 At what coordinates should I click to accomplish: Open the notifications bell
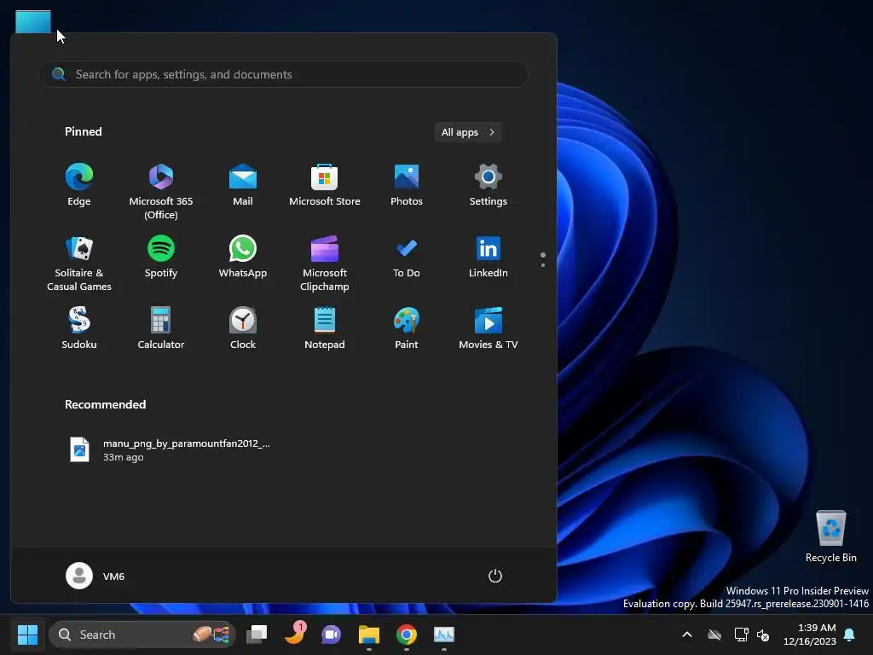[x=850, y=635]
